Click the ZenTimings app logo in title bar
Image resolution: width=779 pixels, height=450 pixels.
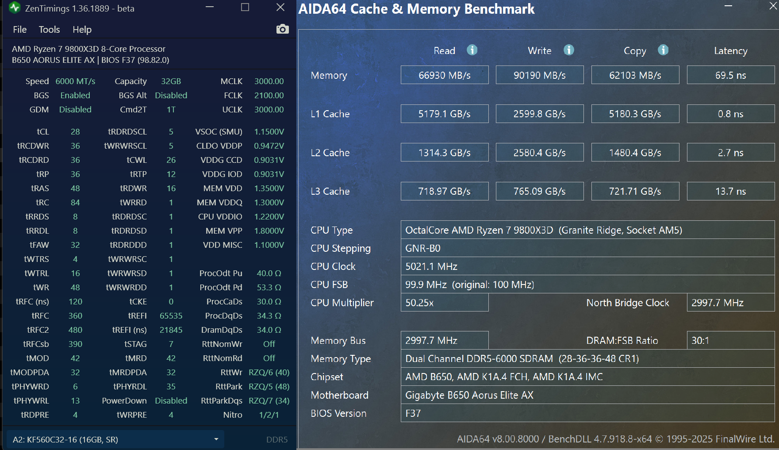tap(15, 8)
